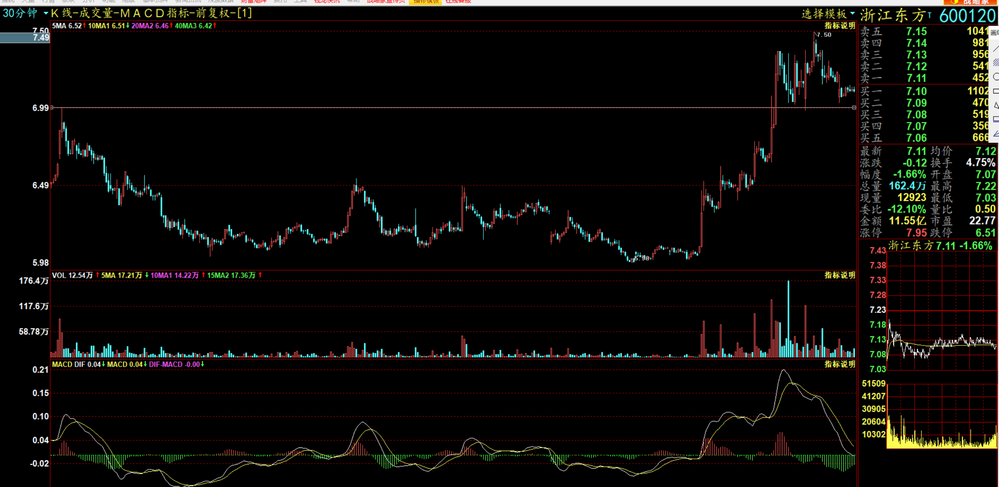Viewport: 999px width, 487px height.
Task: Open the 在线客服 menu item
Action: coord(458,2)
